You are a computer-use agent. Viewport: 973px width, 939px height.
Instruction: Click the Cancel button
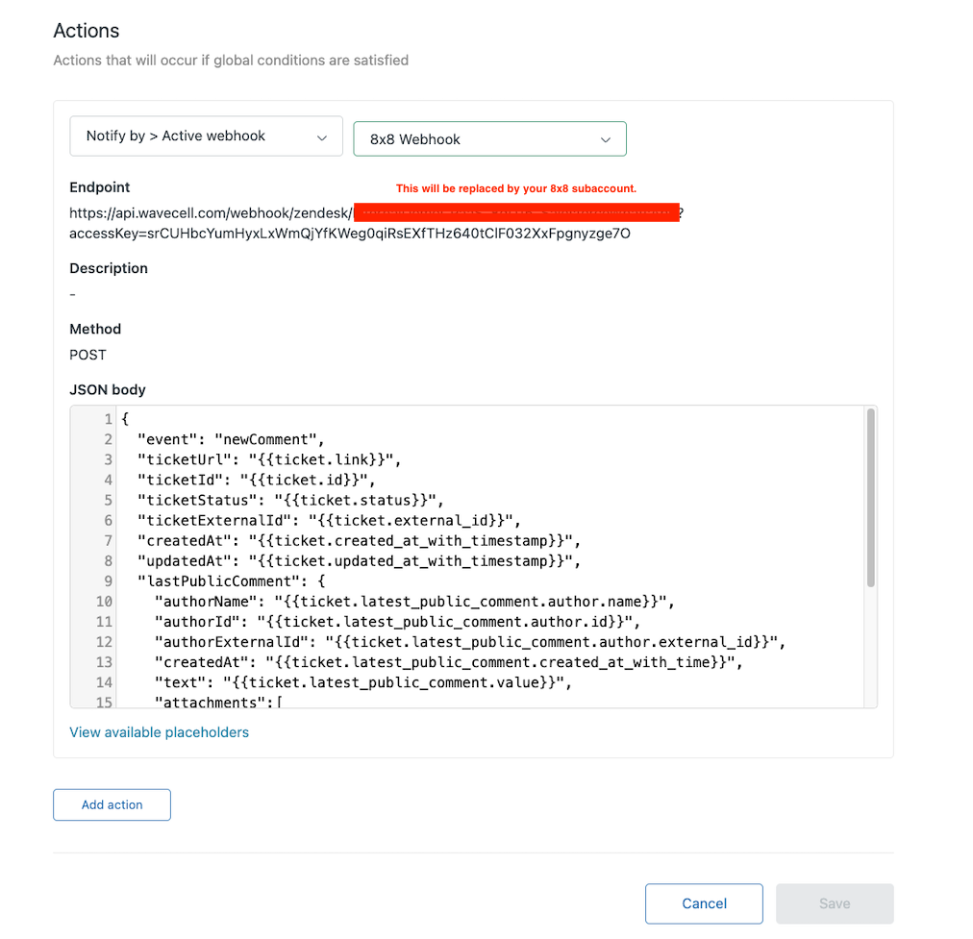pos(704,903)
